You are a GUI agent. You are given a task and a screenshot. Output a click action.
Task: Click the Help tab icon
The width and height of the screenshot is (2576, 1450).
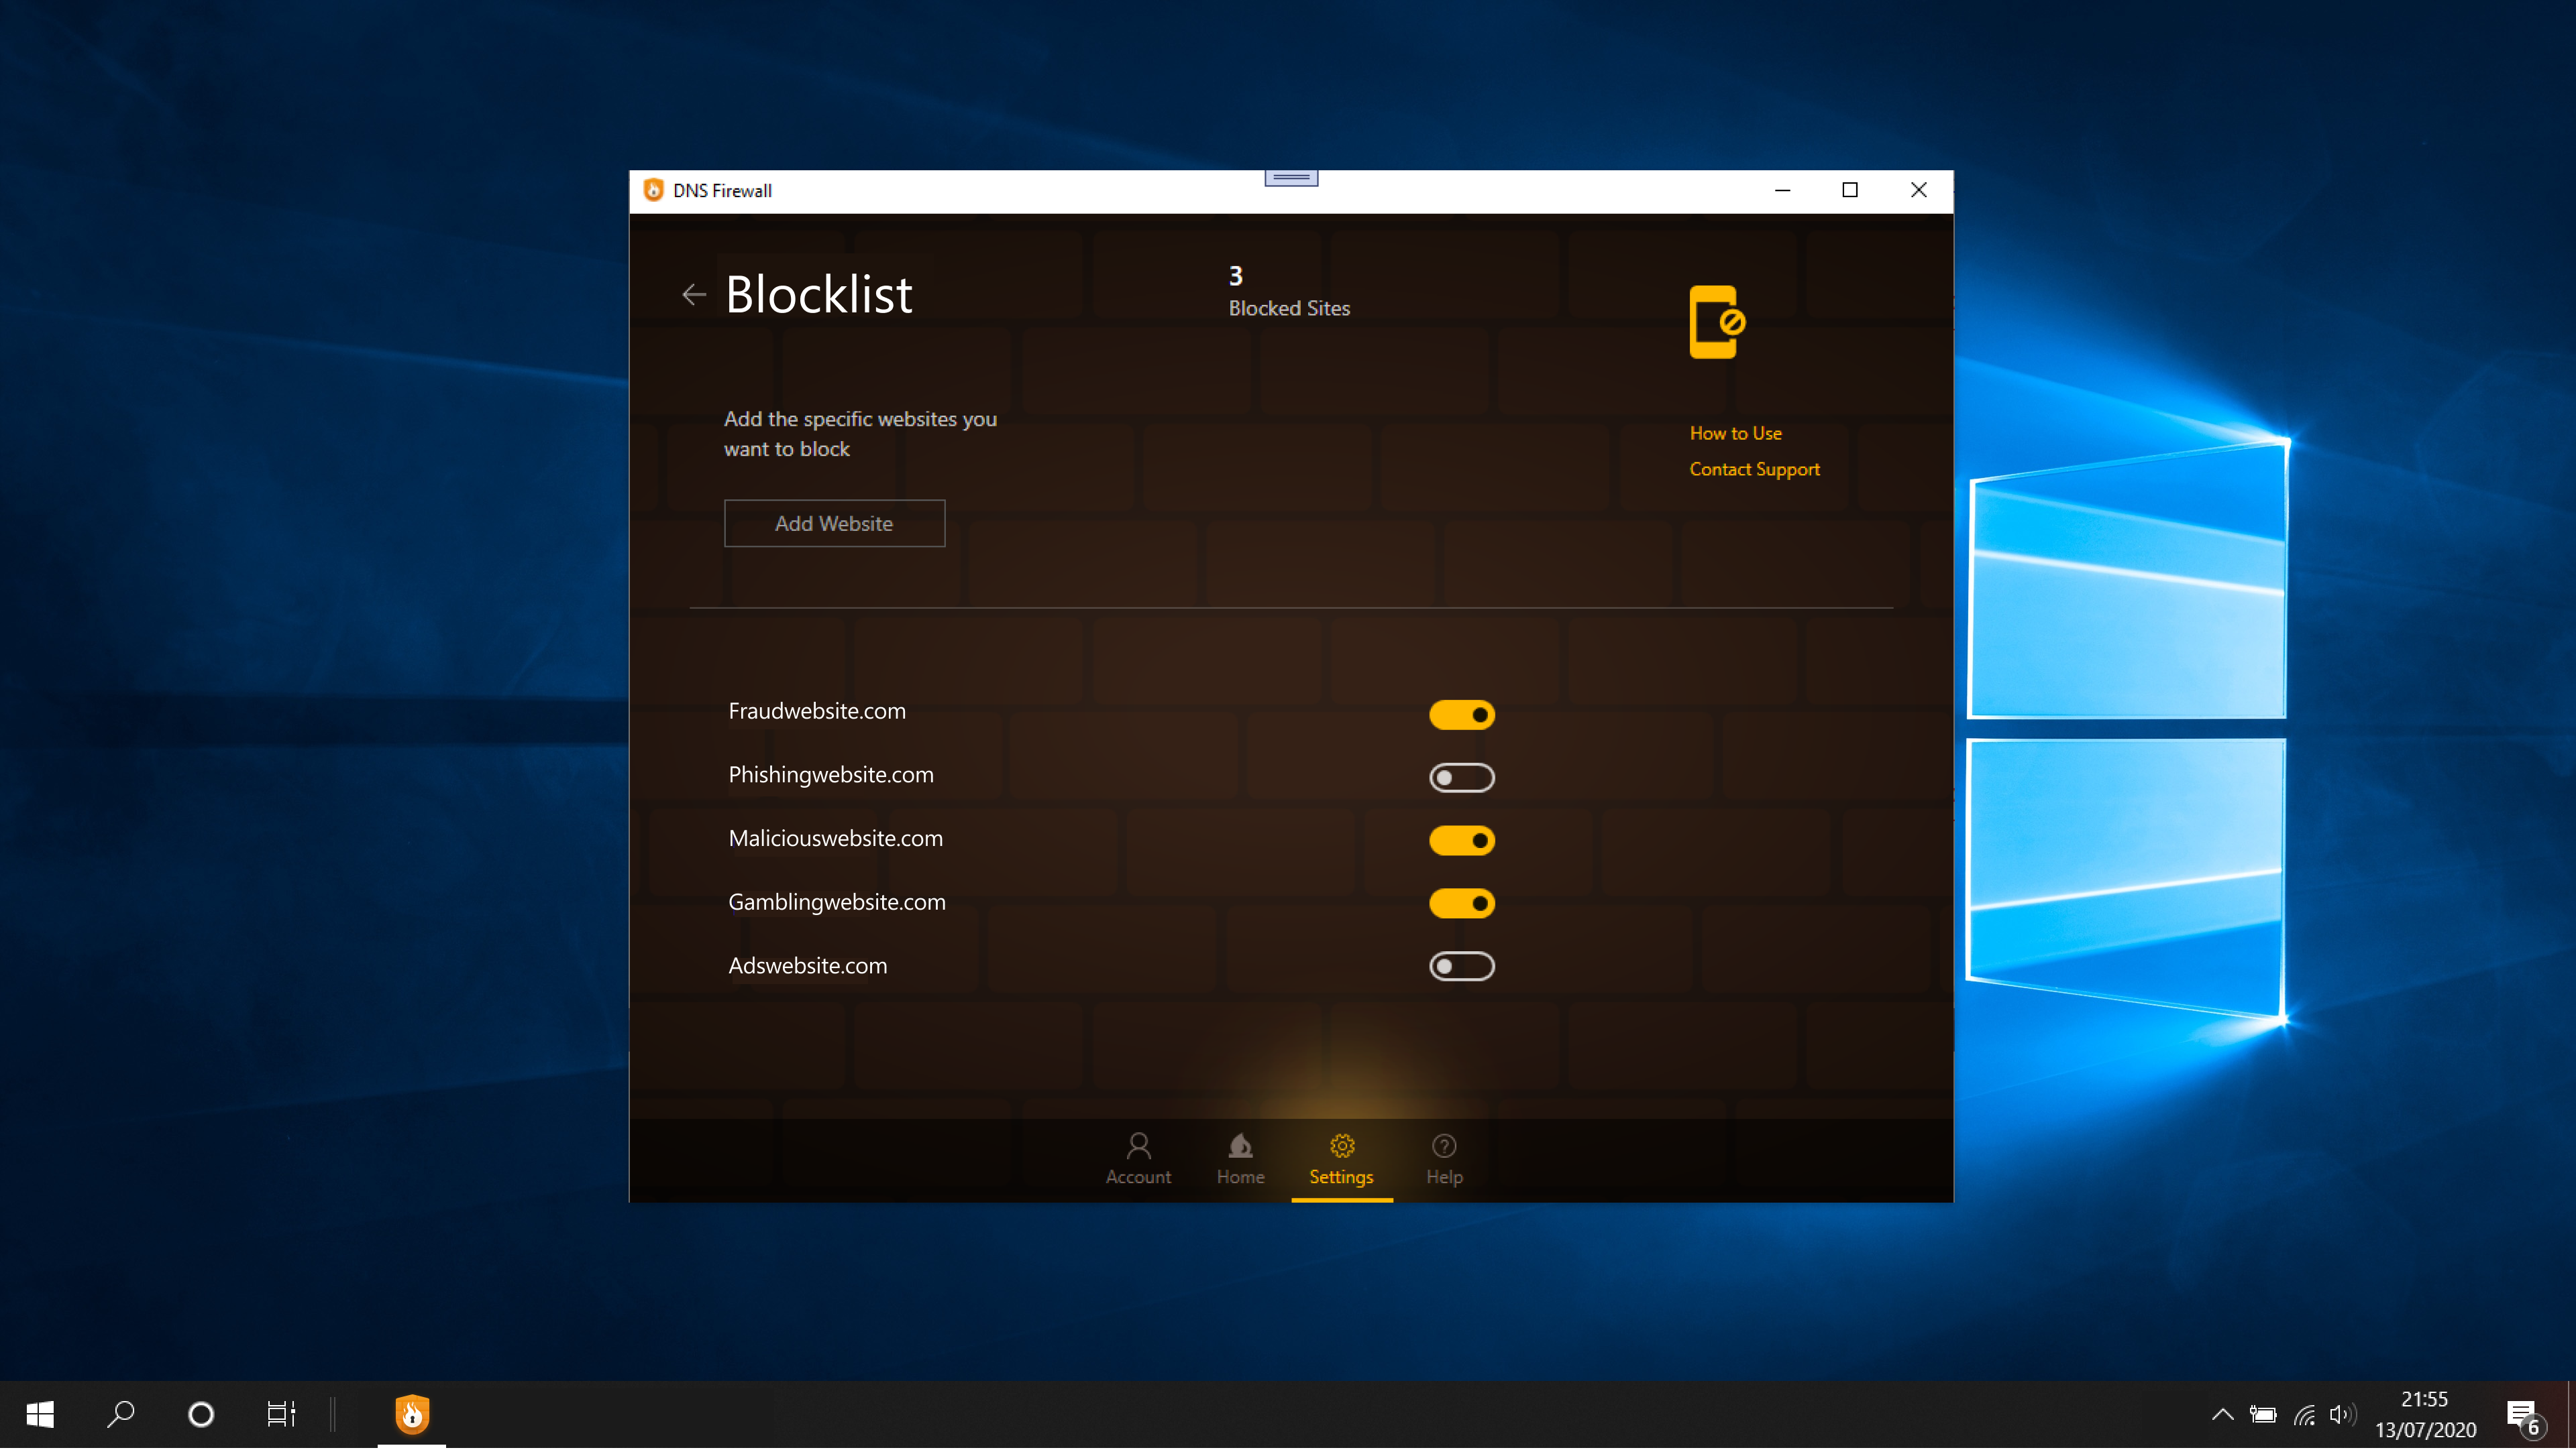point(1444,1146)
